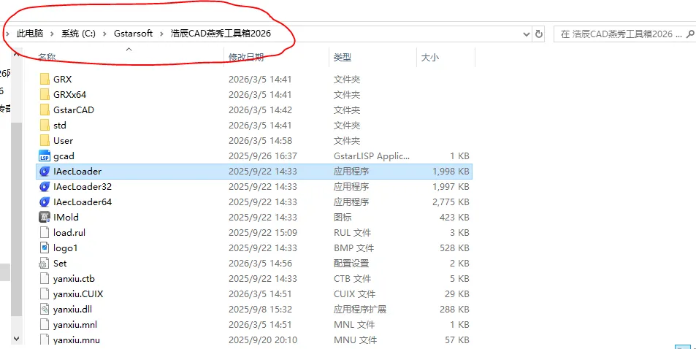Select the std folder icon
696x349 pixels.
coord(45,125)
